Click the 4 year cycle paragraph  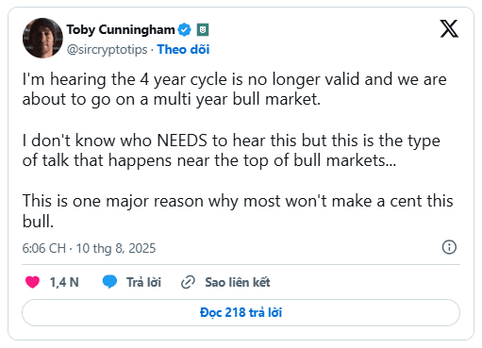[235, 89]
